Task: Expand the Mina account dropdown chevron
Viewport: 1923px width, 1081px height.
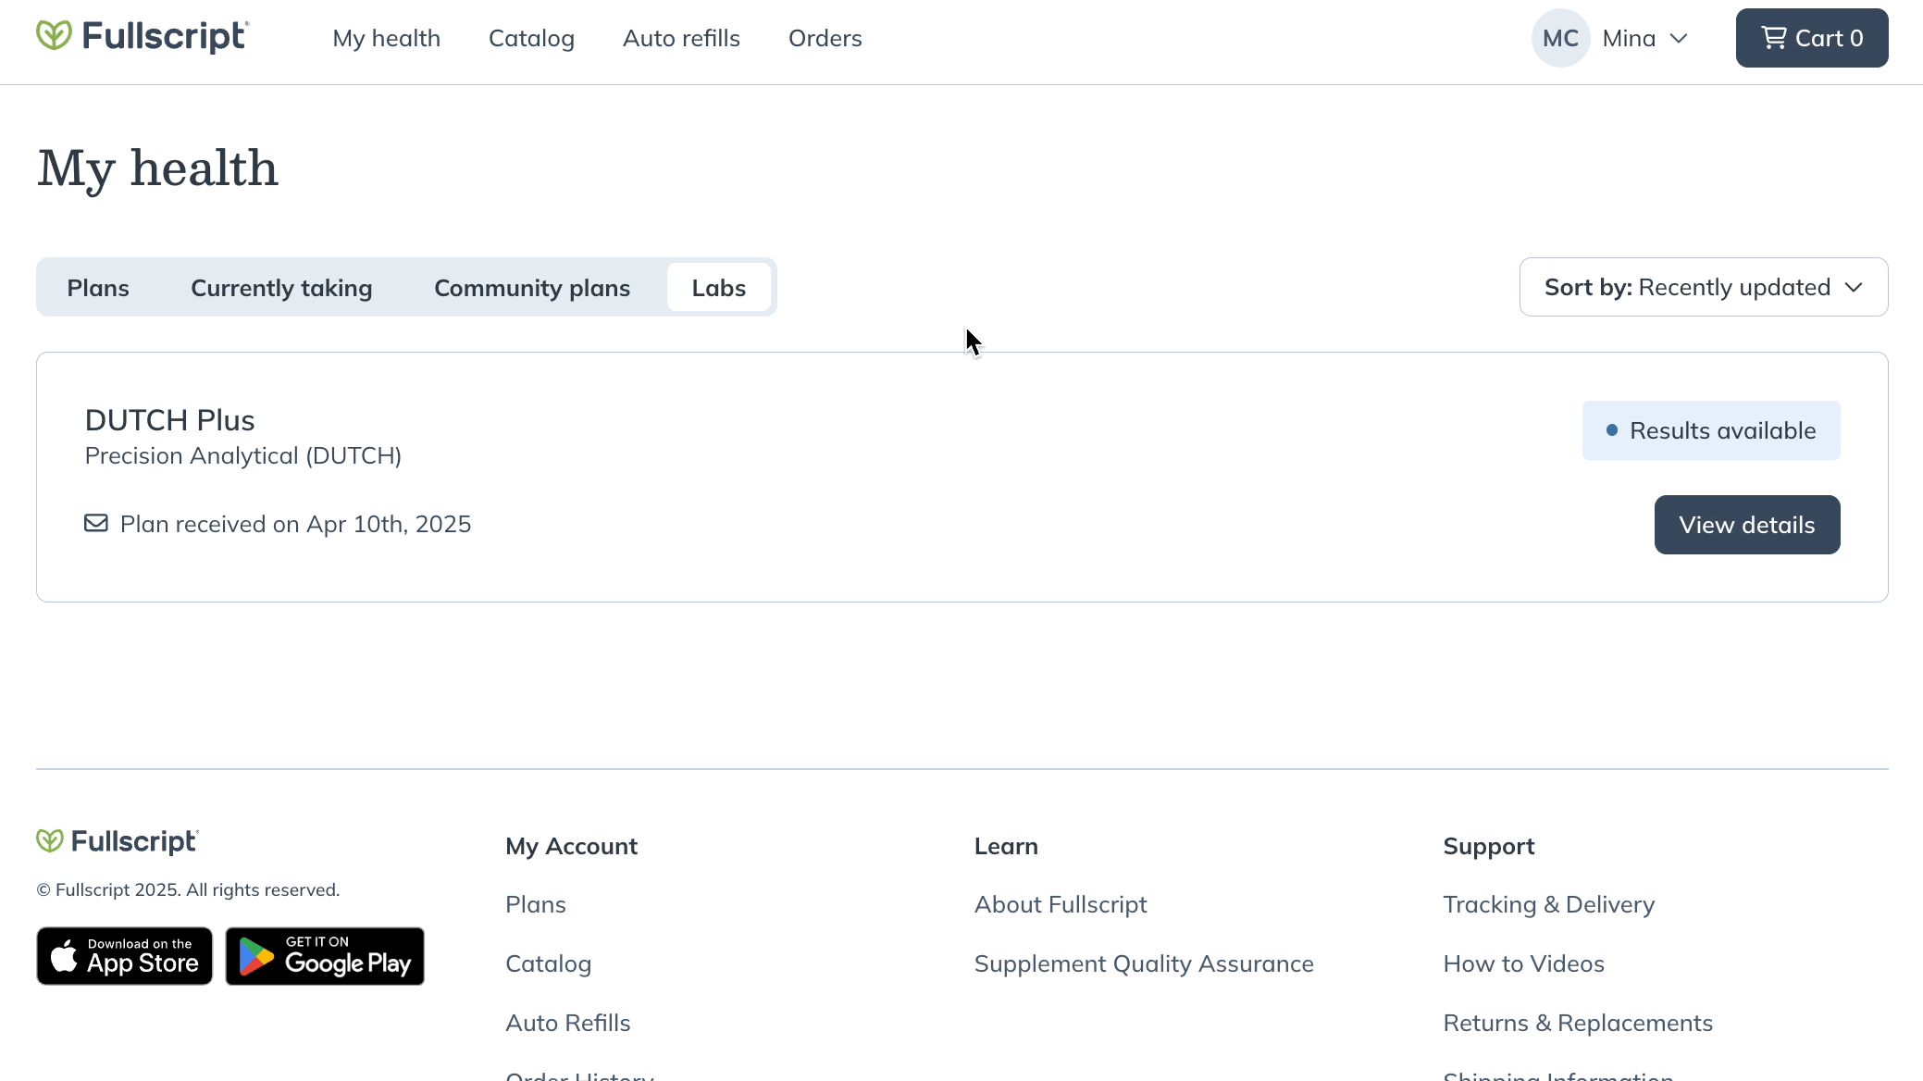Action: point(1679,38)
